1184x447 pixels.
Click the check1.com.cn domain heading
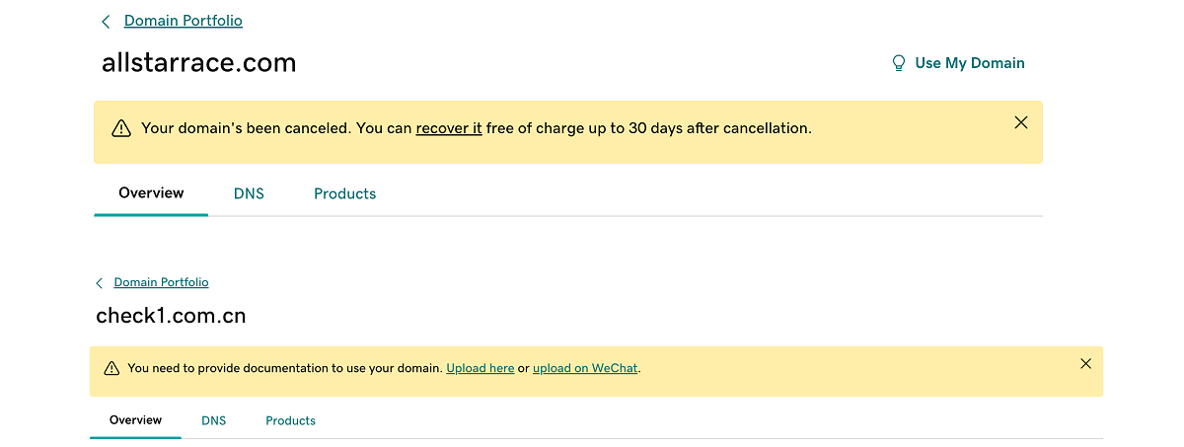pyautogui.click(x=171, y=316)
